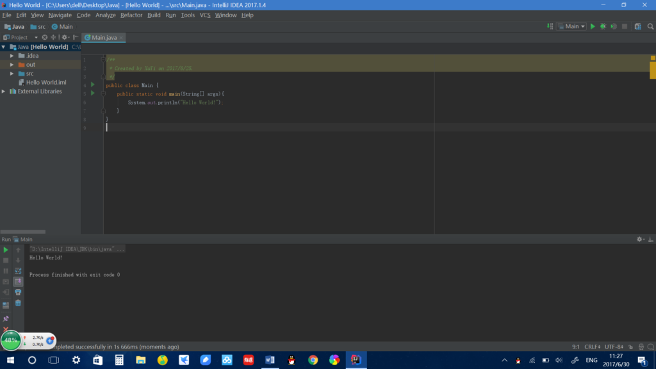Select the Settings gear in Run console toolbar
This screenshot has width=656, height=369.
click(638, 238)
